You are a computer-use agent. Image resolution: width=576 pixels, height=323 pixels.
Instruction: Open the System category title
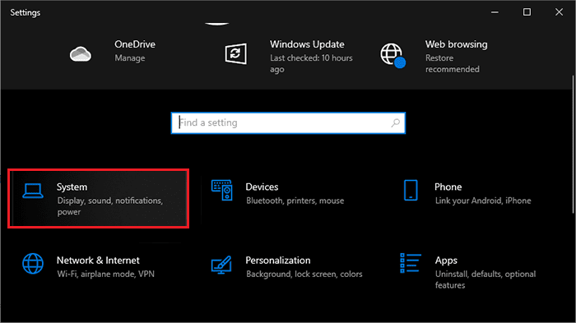(72, 187)
